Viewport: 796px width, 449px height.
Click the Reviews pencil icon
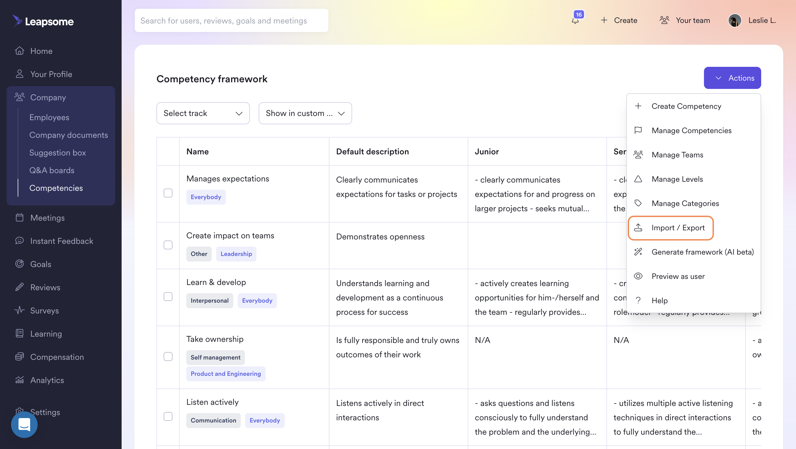[x=19, y=287]
